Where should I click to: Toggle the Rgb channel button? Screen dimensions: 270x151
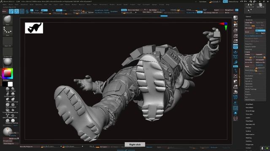[x=44, y=10]
